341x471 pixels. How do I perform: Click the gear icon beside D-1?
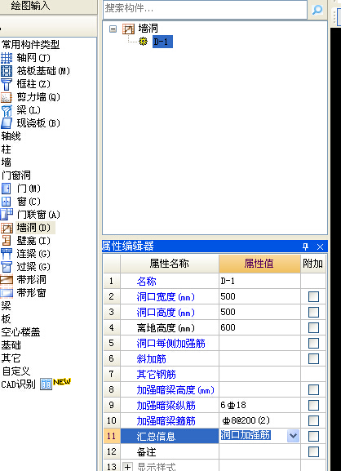144,42
